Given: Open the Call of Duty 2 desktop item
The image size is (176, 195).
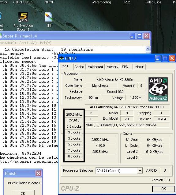Looking at the screenshot, I should pyautogui.click(x=23, y=2).
